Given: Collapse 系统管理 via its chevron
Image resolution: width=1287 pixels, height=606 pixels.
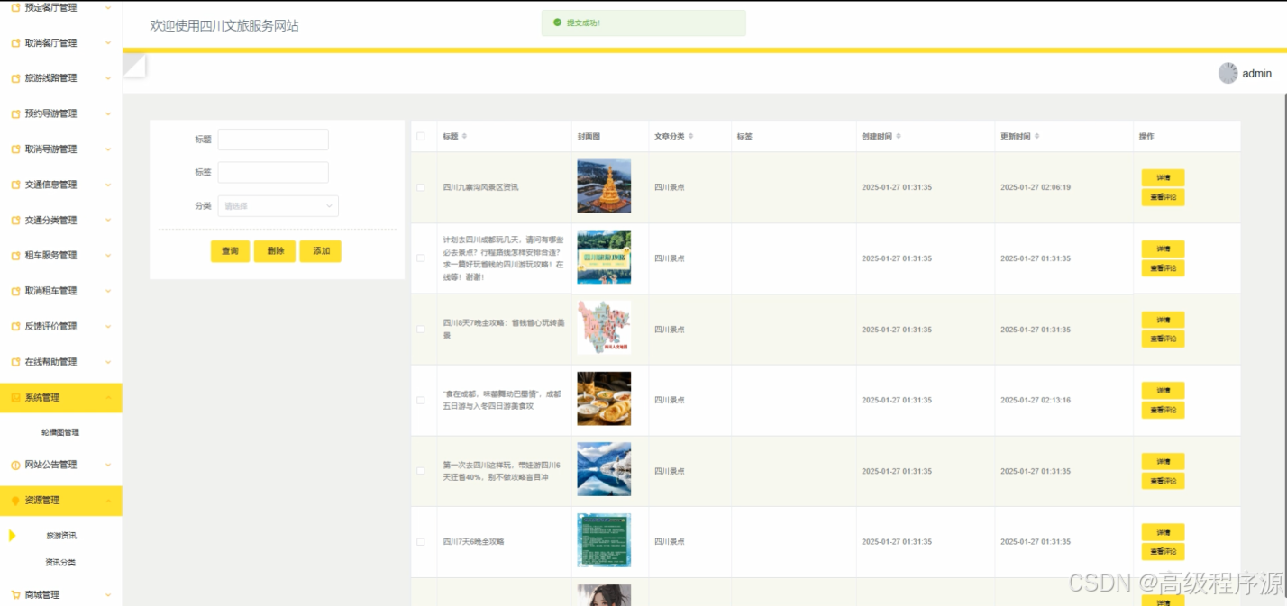Looking at the screenshot, I should click(x=108, y=397).
